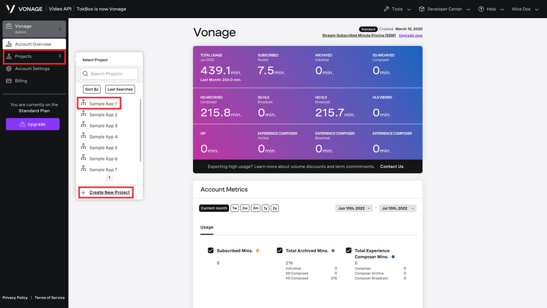
Task: Open the Terms of Service link
Action: (x=50, y=298)
